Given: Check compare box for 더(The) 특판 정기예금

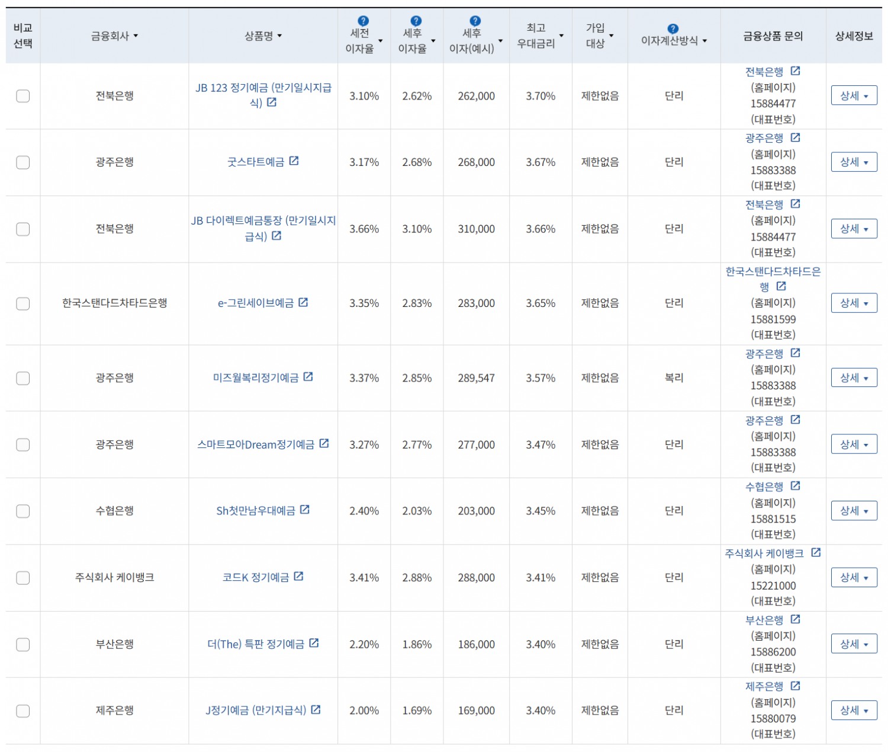Looking at the screenshot, I should click(x=23, y=644).
